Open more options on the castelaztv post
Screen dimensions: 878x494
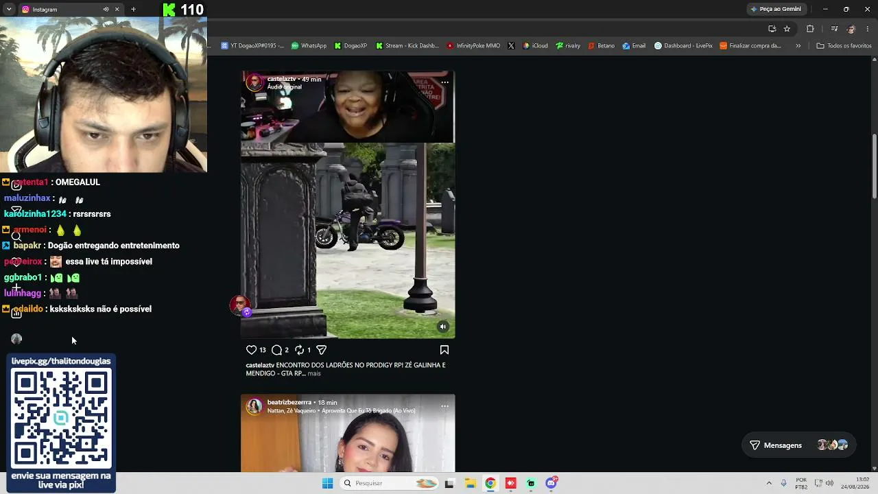pos(444,82)
